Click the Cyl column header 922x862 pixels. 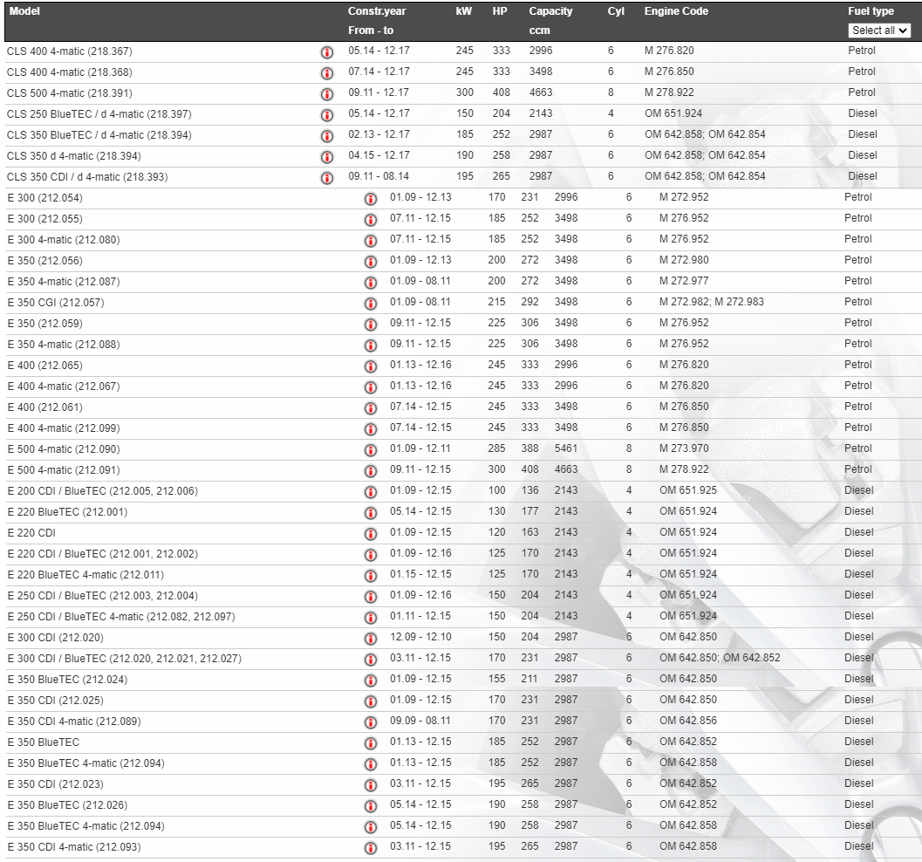tap(616, 11)
